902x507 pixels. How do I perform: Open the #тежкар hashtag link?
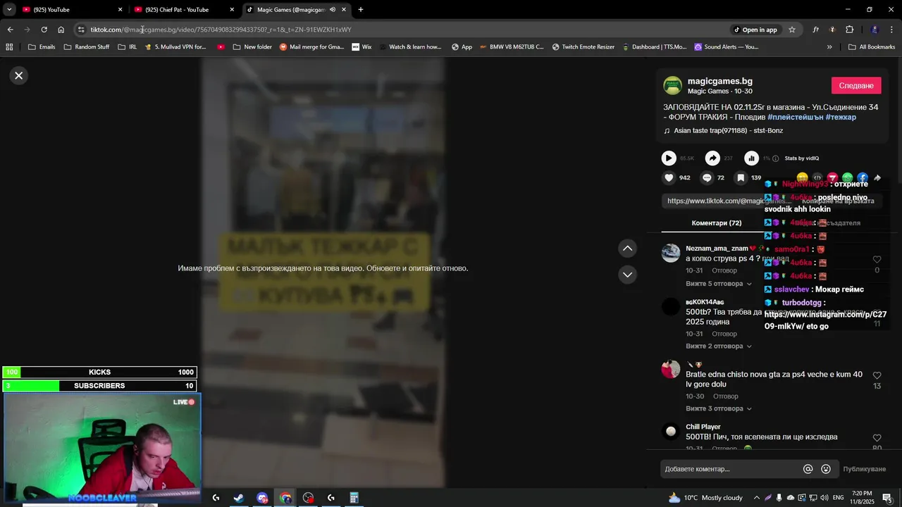click(x=841, y=118)
